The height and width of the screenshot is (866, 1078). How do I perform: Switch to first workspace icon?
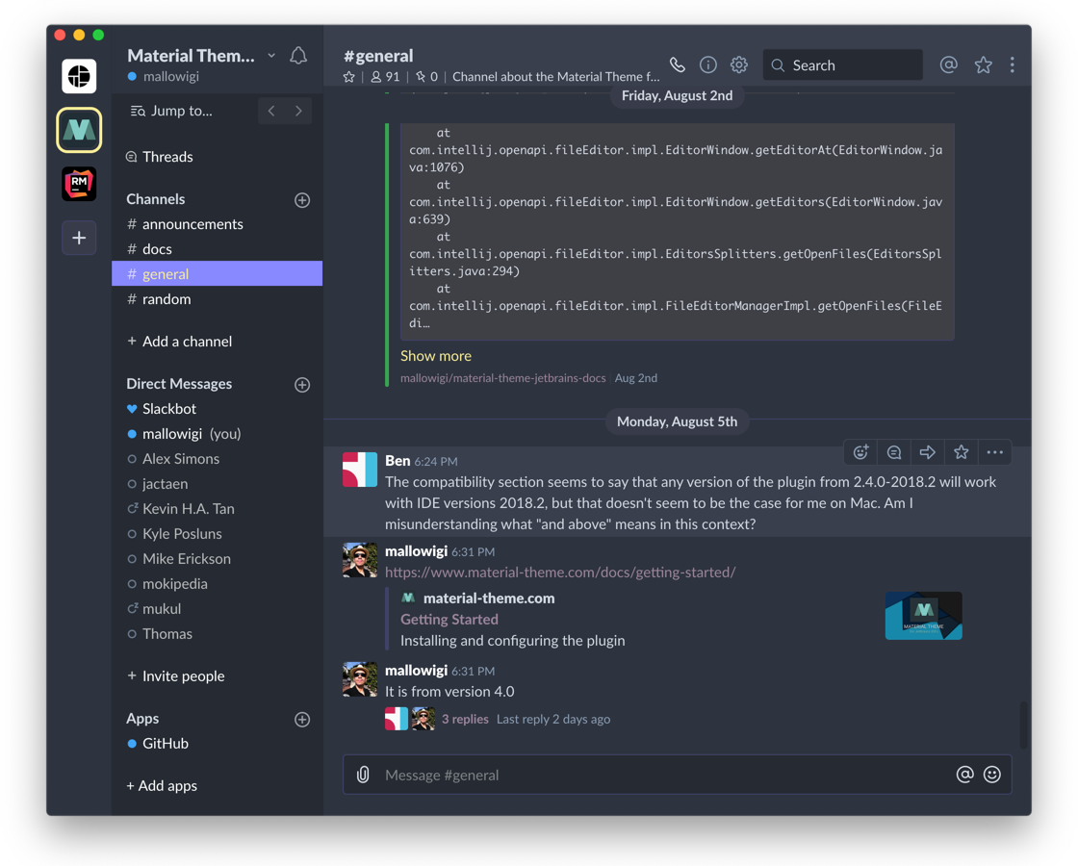(x=79, y=76)
